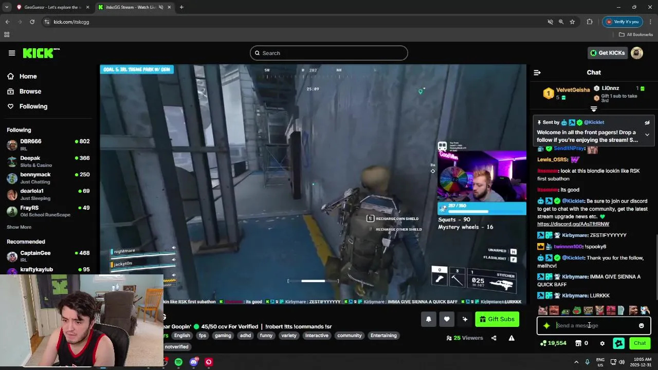The width and height of the screenshot is (658, 370).
Task: Click the KICK logo
Action: (41, 53)
